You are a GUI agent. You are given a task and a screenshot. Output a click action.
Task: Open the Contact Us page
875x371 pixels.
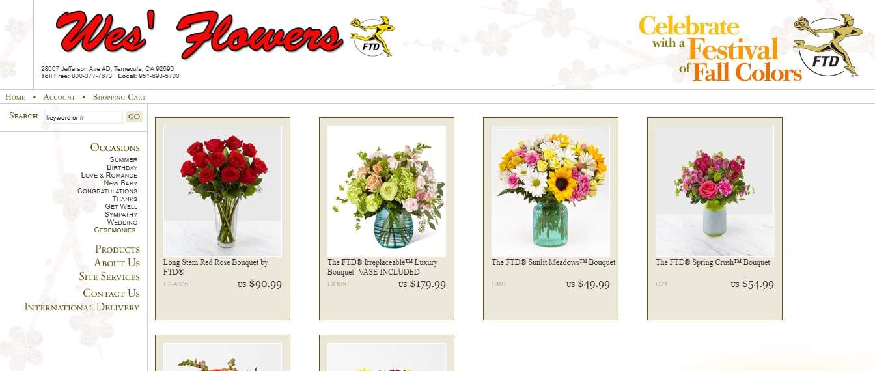click(111, 294)
